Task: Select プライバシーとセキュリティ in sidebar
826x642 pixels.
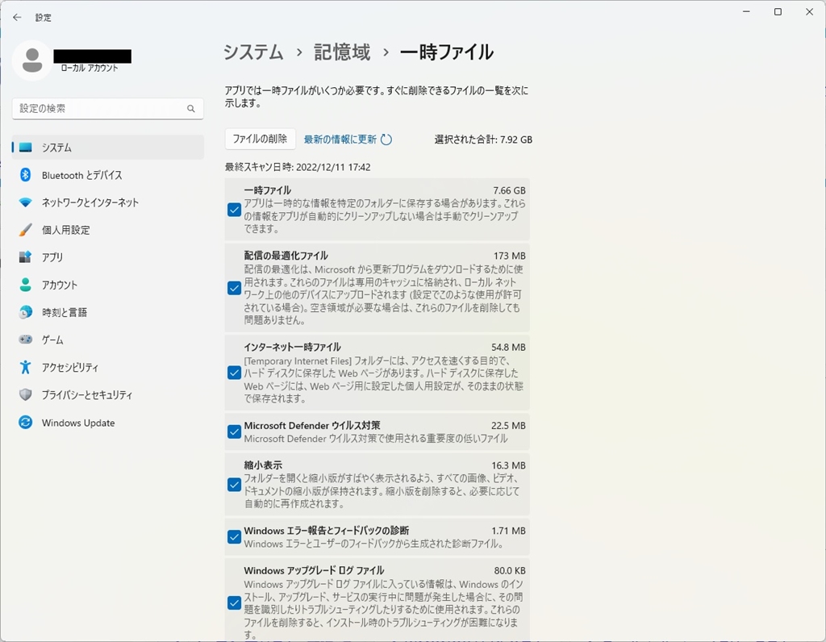Action: point(108,394)
